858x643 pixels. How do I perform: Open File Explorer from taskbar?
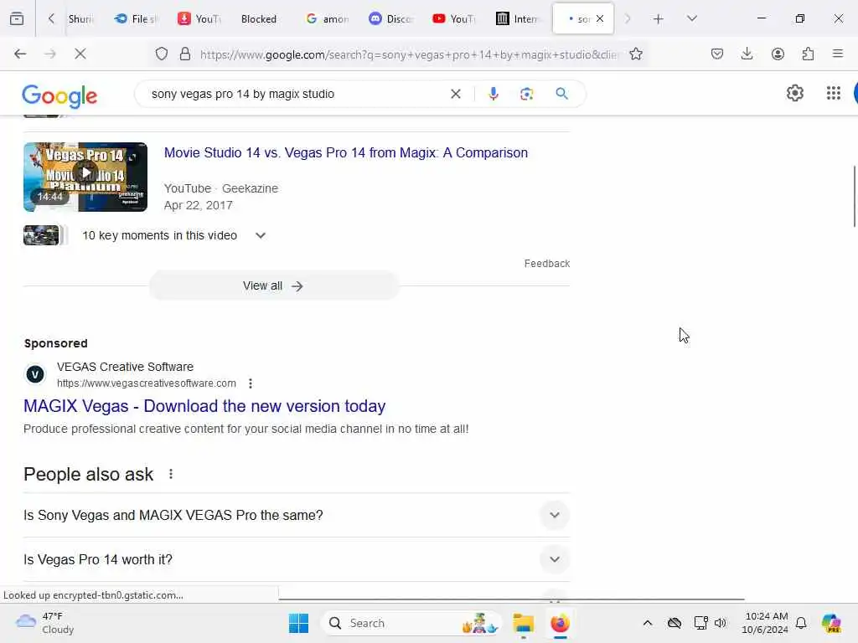(x=523, y=623)
